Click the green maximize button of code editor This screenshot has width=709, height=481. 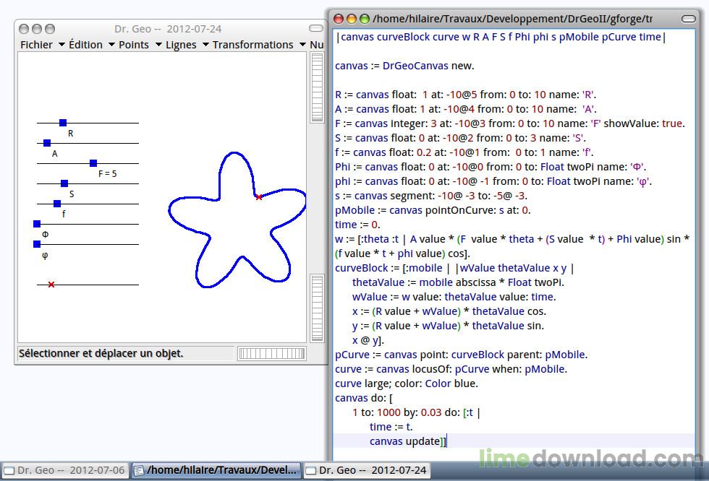365,19
